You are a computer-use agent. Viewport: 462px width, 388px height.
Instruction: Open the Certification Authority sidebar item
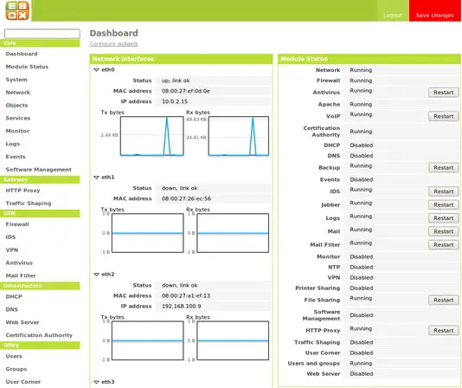point(39,335)
